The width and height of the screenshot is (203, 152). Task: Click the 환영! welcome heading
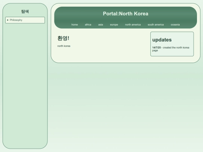tap(63, 38)
